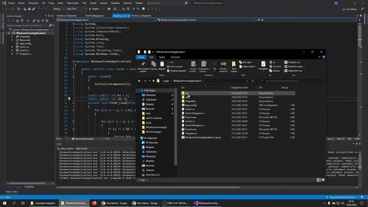
Task: Click the Özellikler (Properties) checkmark icon in Explorer
Action: (x=263, y=64)
